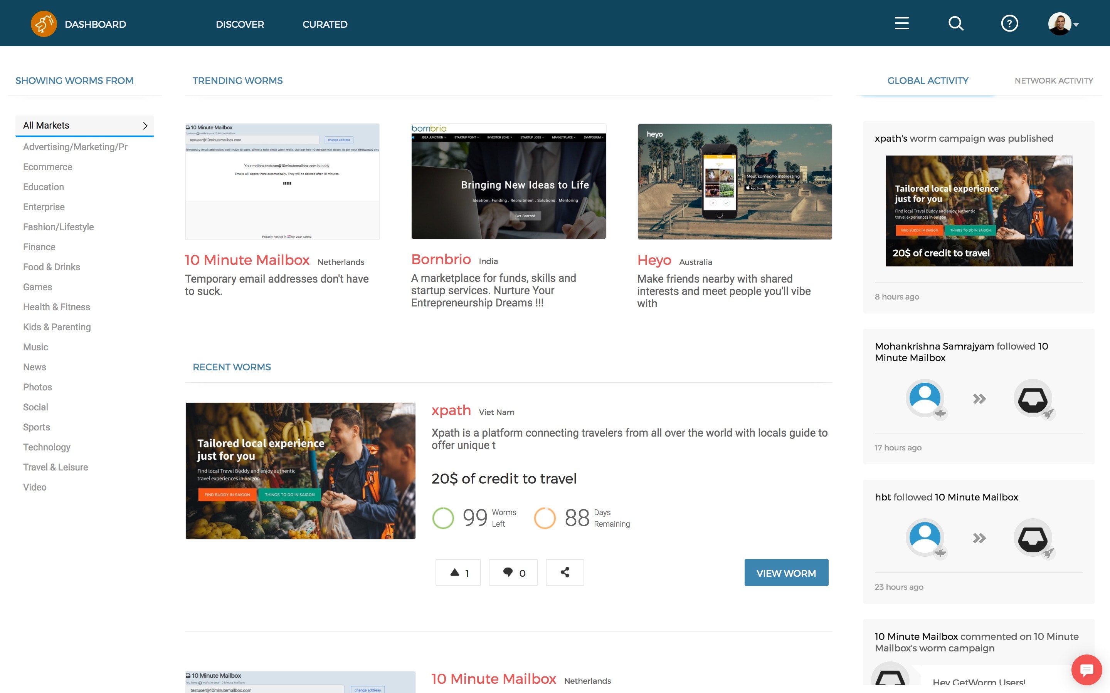
Task: Open the hamburger menu icon
Action: click(901, 23)
